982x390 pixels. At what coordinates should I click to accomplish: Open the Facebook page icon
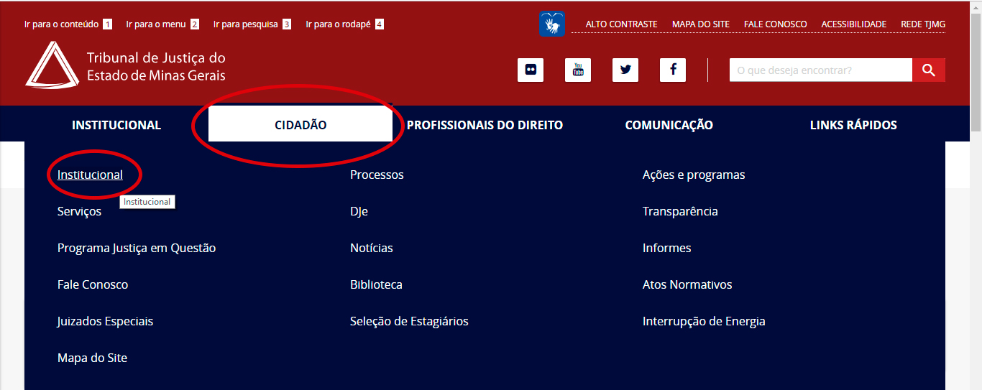[672, 70]
